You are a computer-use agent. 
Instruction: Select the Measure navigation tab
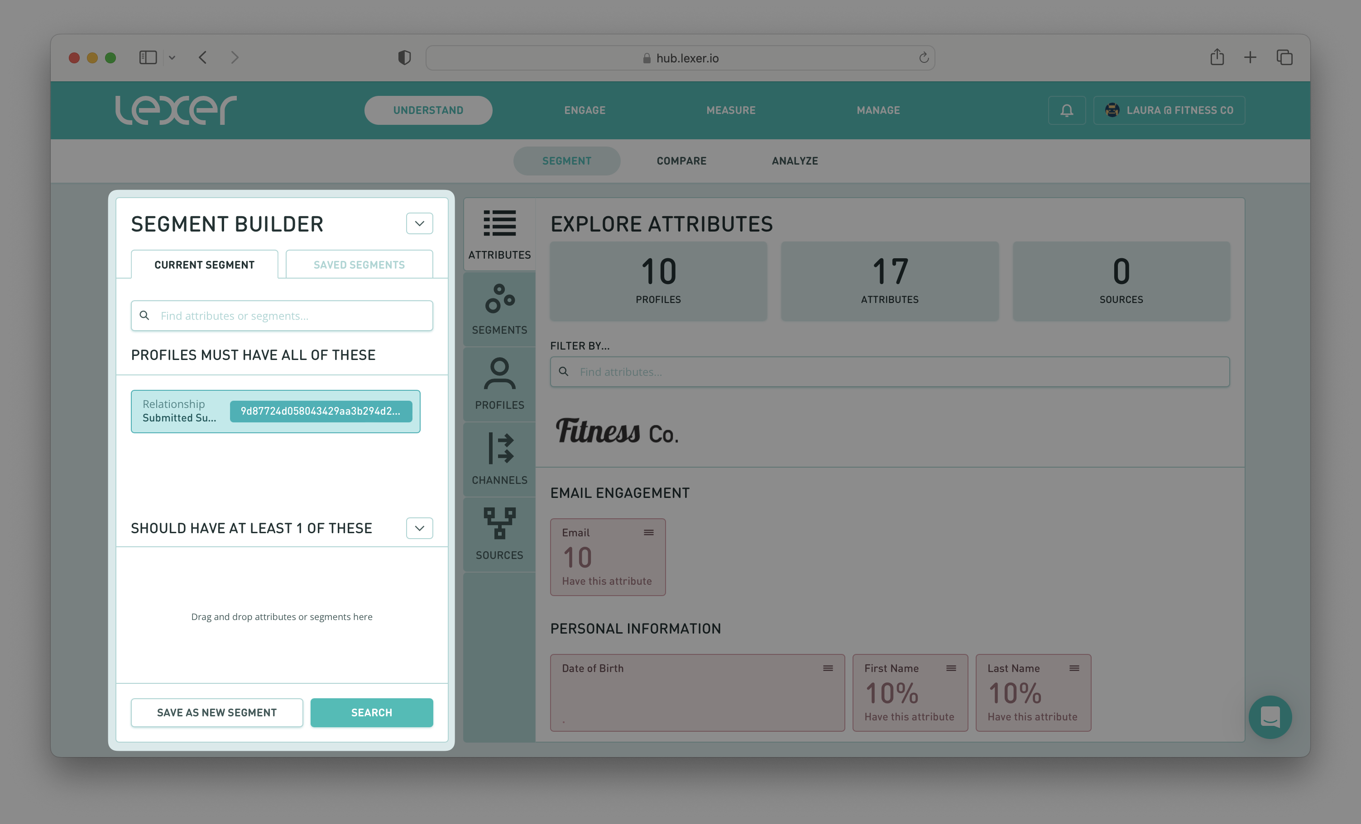point(731,110)
